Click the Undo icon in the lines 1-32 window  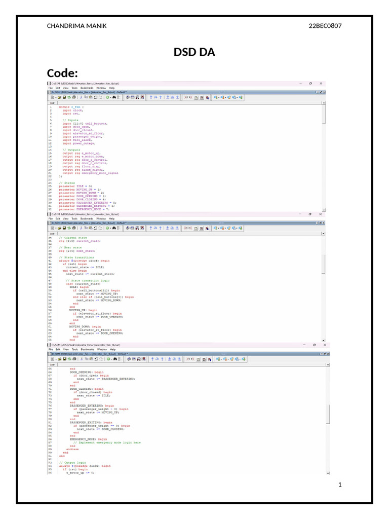(x=95, y=98)
